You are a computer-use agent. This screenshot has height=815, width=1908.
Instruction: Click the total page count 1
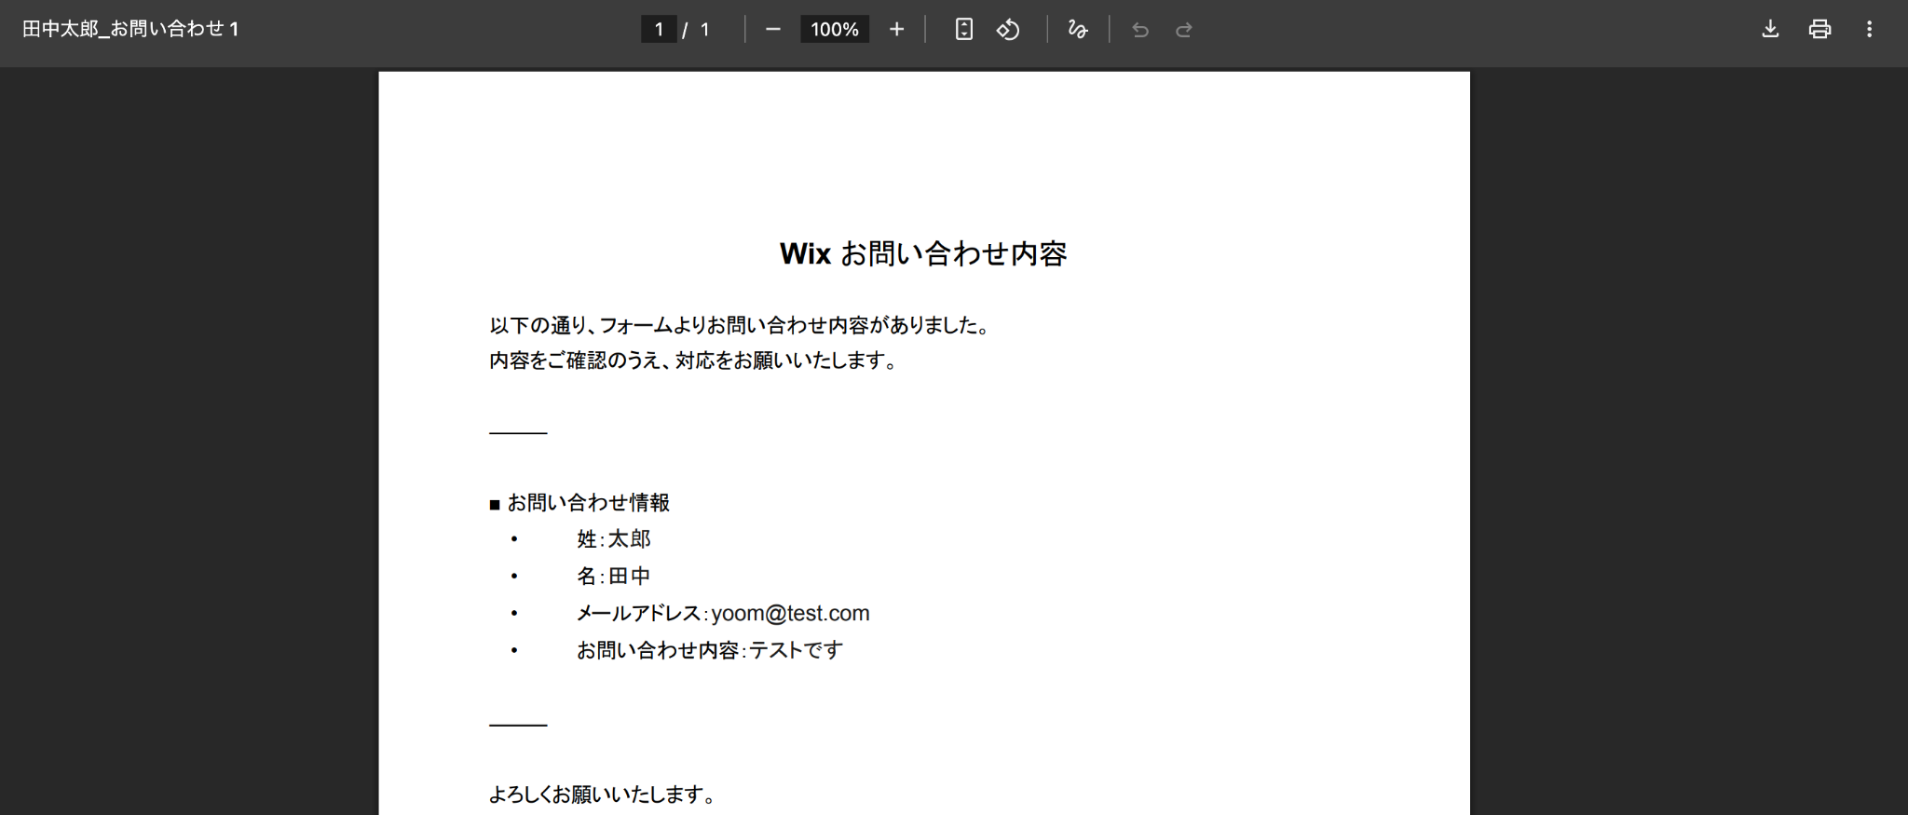[705, 30]
